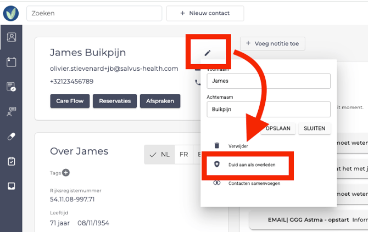Select the FR language toggle

pos(184,155)
